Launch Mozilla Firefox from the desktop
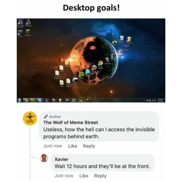This screenshot has width=182, height=182. click(x=94, y=67)
